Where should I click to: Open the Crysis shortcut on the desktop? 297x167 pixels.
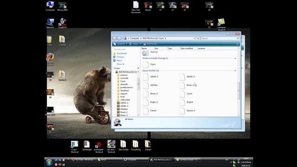[74, 147]
